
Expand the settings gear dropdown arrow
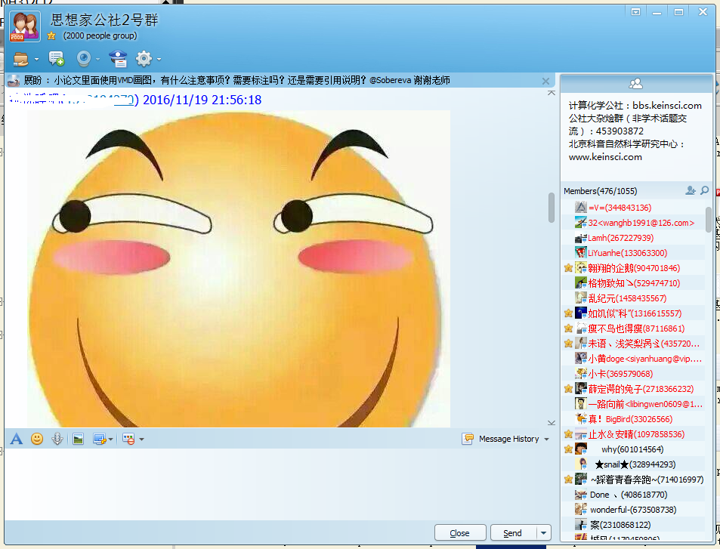[x=159, y=59]
